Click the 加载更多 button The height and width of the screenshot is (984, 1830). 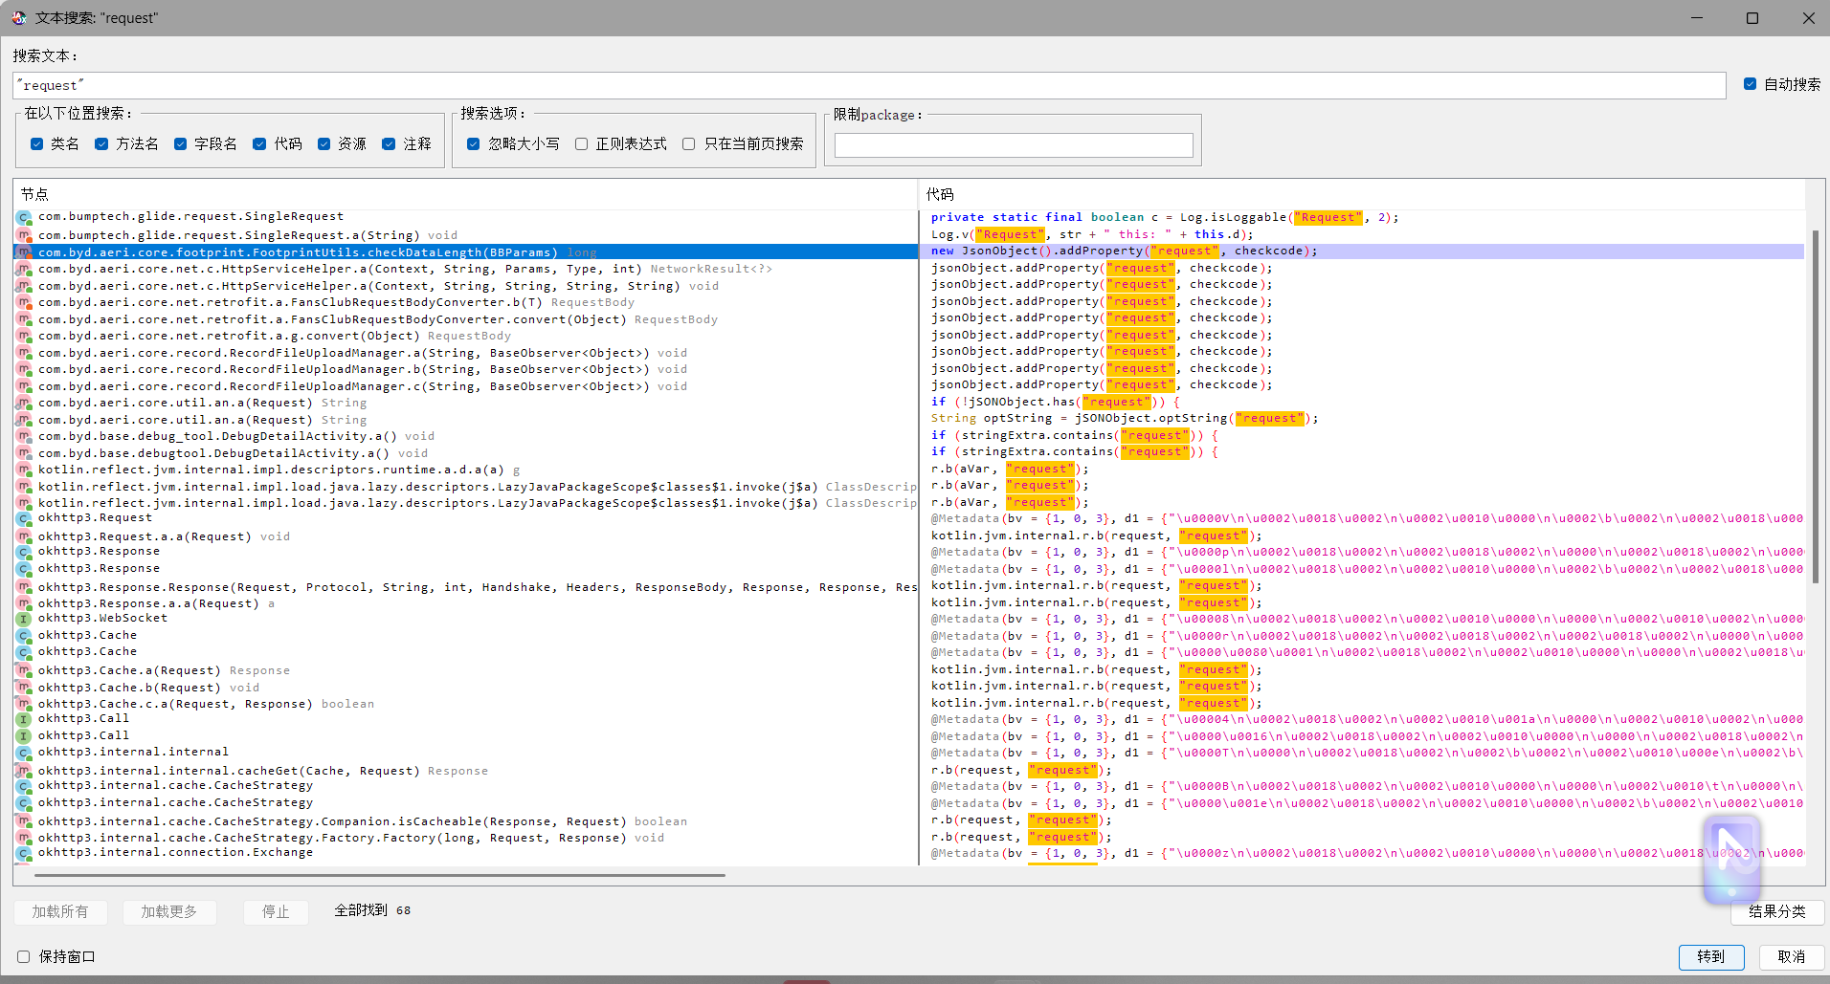169,912
